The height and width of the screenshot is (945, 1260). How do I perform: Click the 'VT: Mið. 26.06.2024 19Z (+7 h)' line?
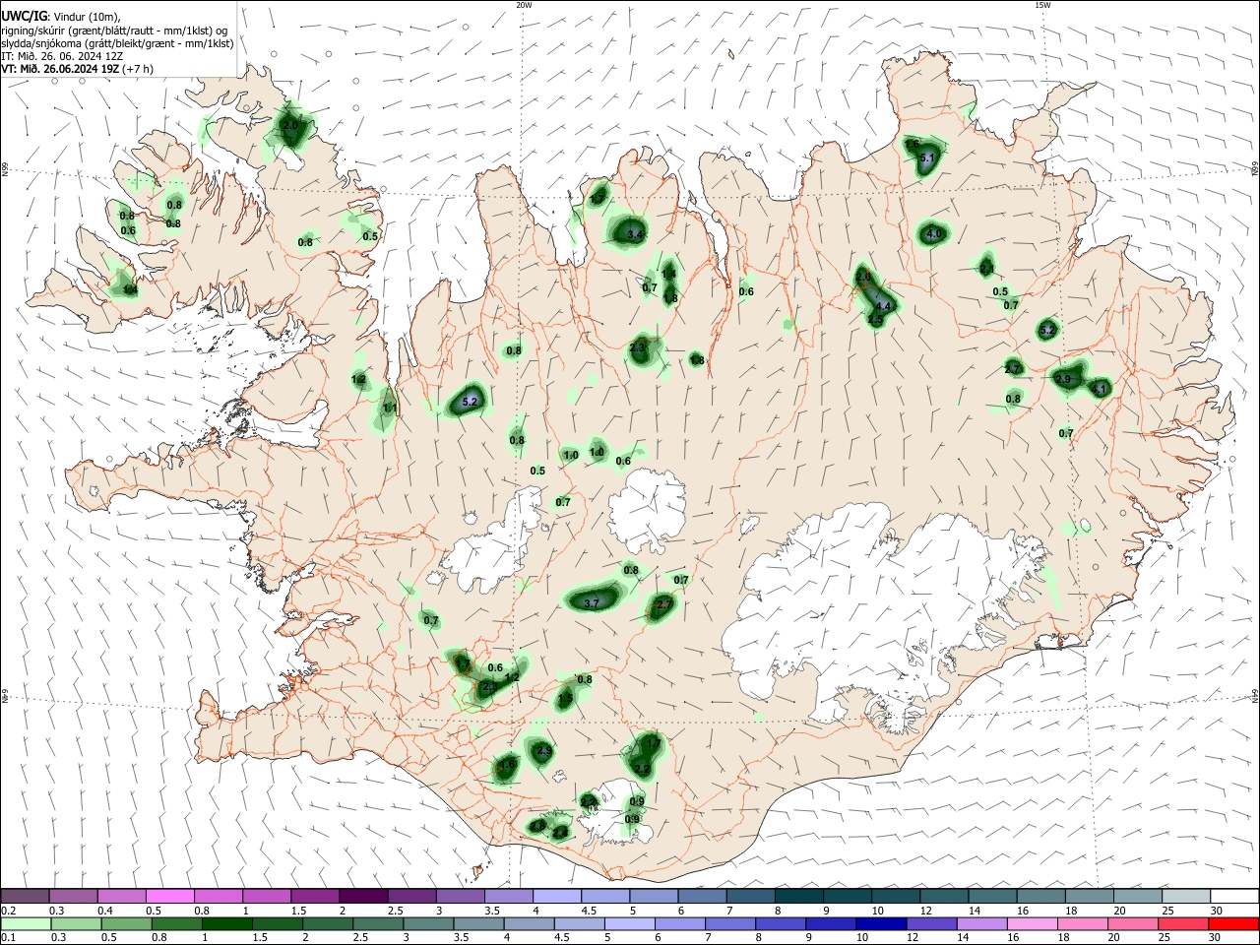point(77,69)
